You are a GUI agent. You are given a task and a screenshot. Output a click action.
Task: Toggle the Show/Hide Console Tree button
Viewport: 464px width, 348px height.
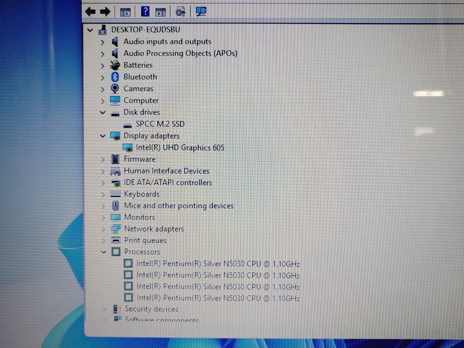pos(125,12)
